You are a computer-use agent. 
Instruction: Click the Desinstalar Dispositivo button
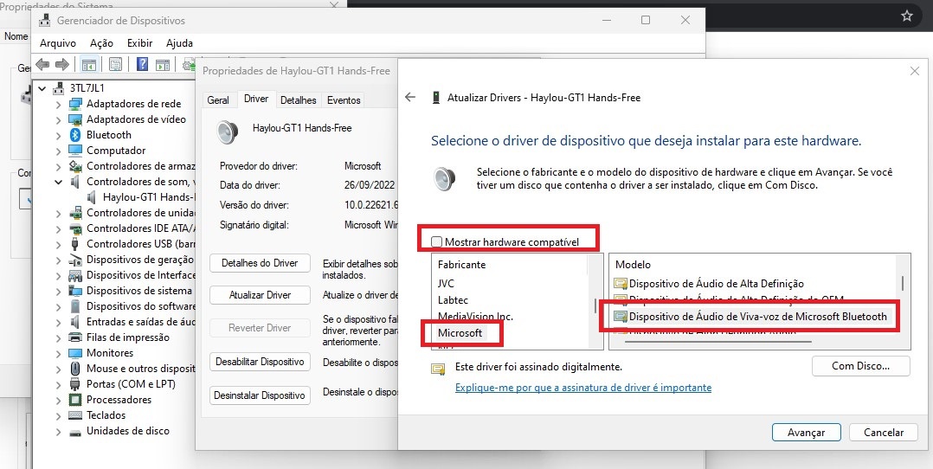260,395
